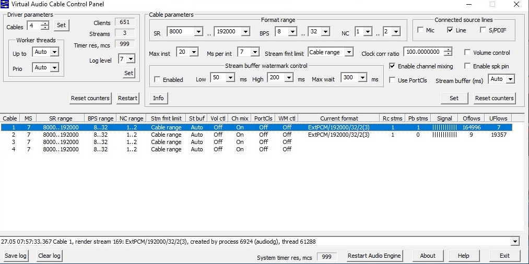Click the Clock corr ratio stepper arrows
The height and width of the screenshot is (264, 529).
(448, 52)
